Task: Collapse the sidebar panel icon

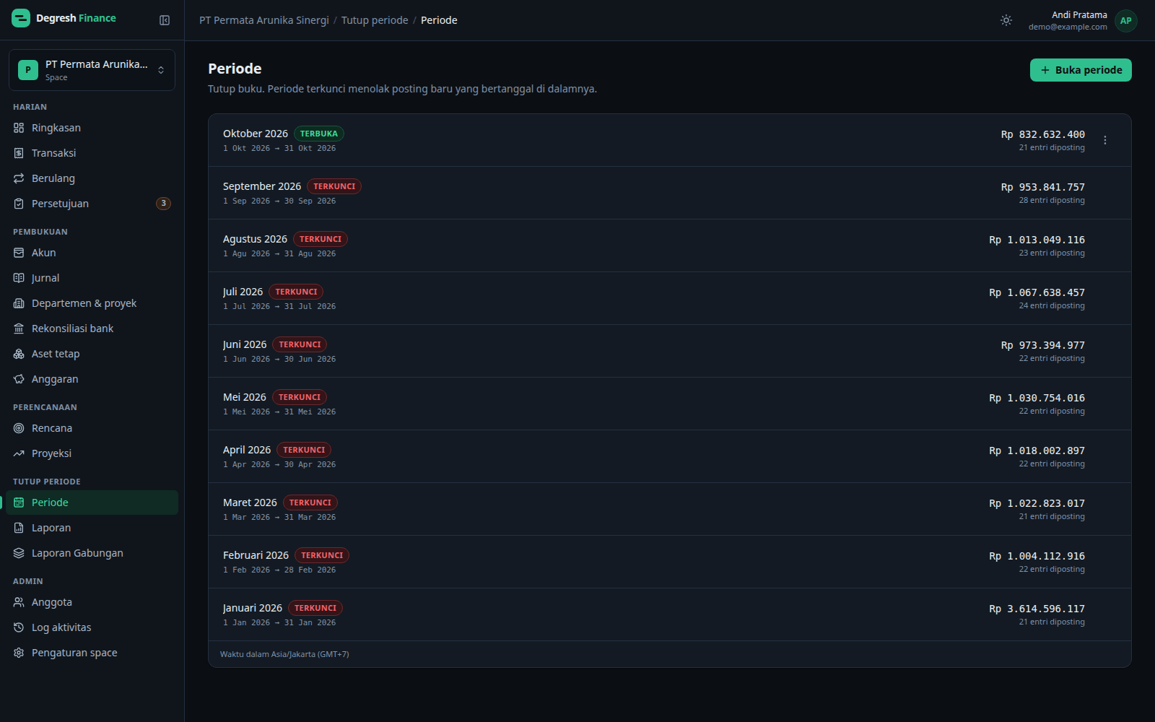Action: click(165, 20)
